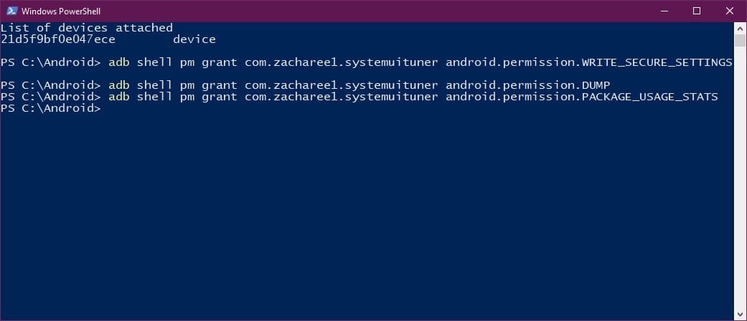Click the word 'device' status text
Screen dimensions: 747x321
click(x=194, y=39)
